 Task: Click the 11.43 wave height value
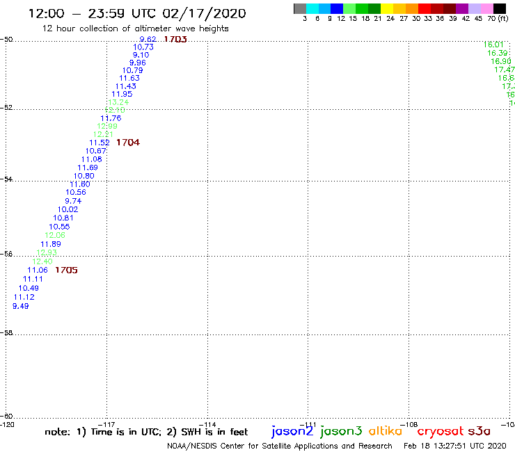point(126,86)
